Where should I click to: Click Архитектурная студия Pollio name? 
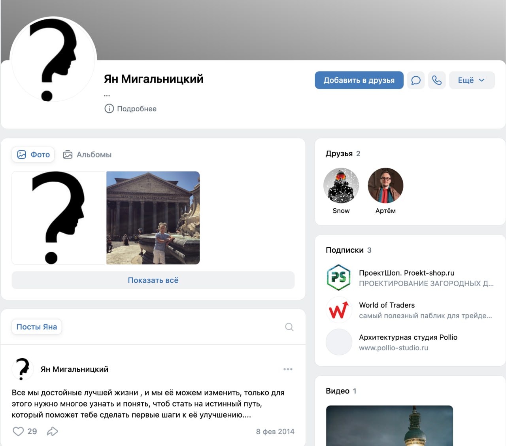[408, 337]
